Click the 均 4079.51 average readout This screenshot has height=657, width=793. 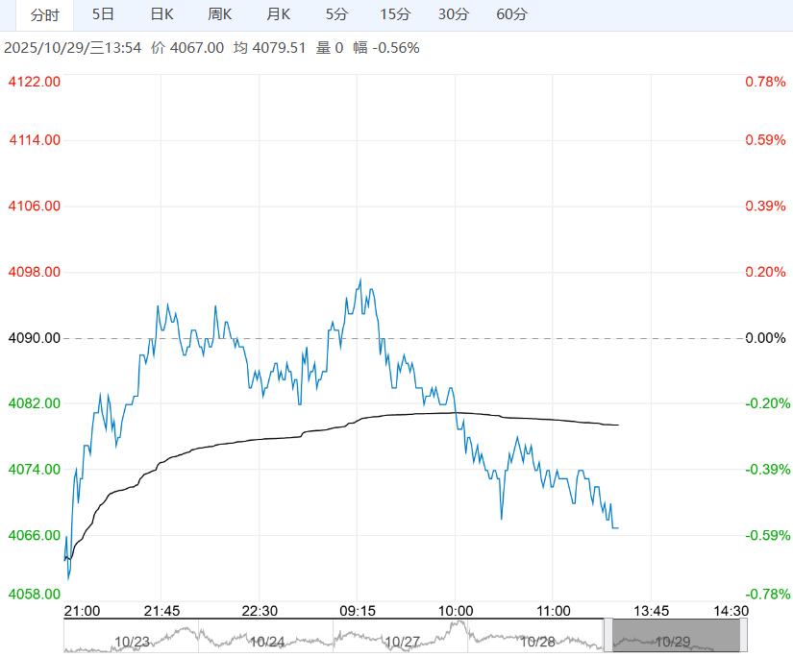(269, 48)
